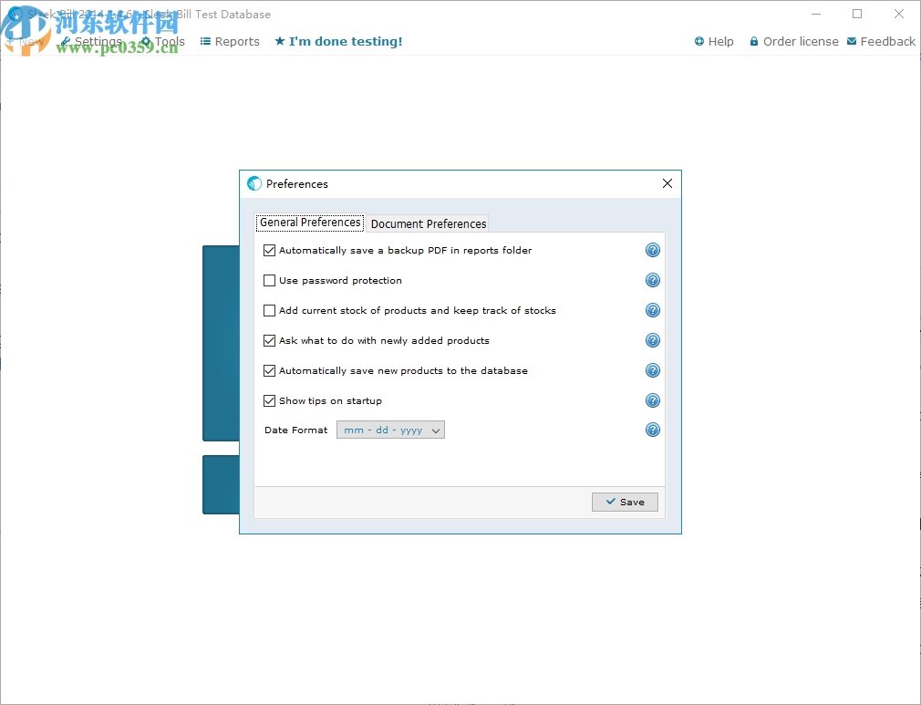
Task: Save the preferences
Action: [625, 502]
